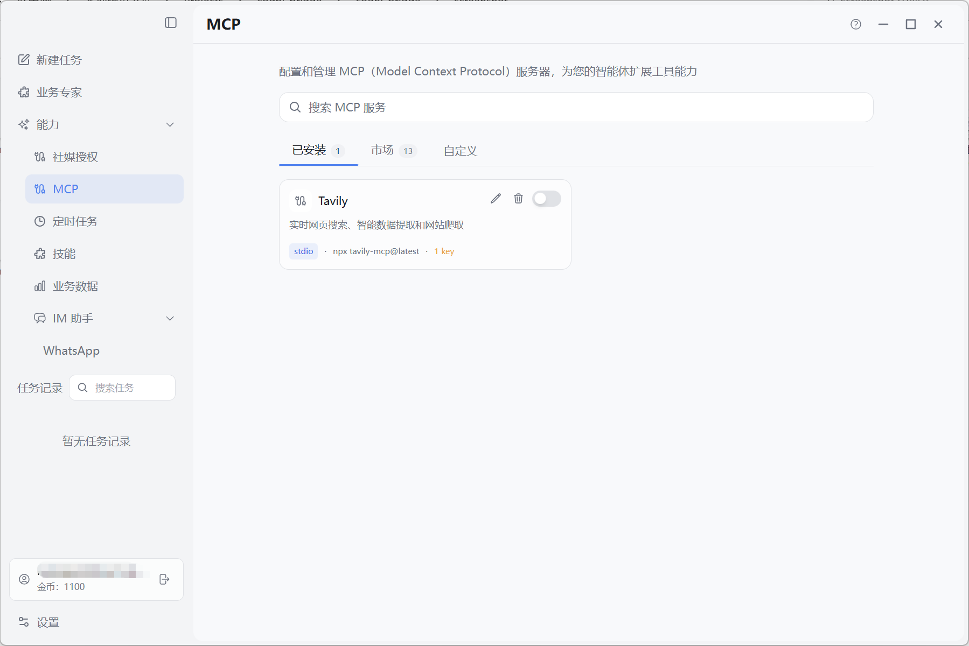This screenshot has width=969, height=646.
Task: Open 定时任务 page
Action: pyautogui.click(x=104, y=221)
